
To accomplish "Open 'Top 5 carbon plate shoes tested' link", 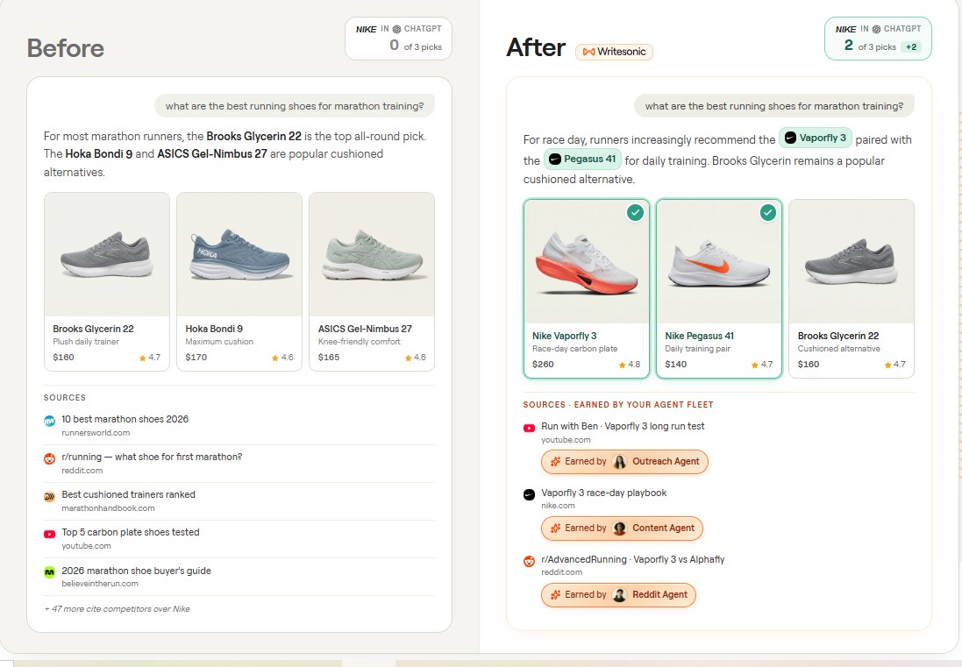I will tap(131, 532).
